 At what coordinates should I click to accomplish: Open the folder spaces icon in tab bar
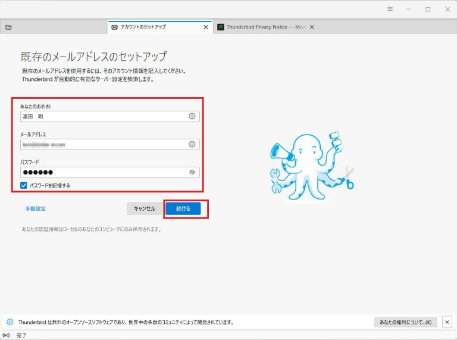(x=8, y=27)
